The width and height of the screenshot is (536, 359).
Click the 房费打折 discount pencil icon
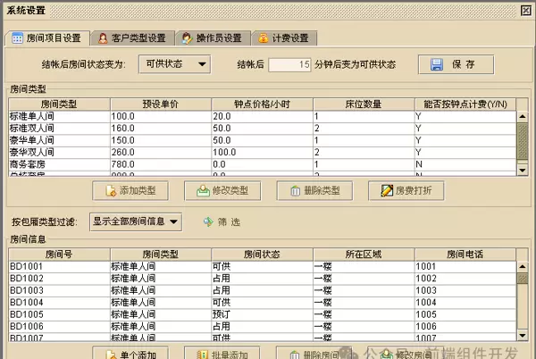[385, 190]
